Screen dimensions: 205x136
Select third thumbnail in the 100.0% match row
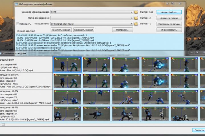126,81
